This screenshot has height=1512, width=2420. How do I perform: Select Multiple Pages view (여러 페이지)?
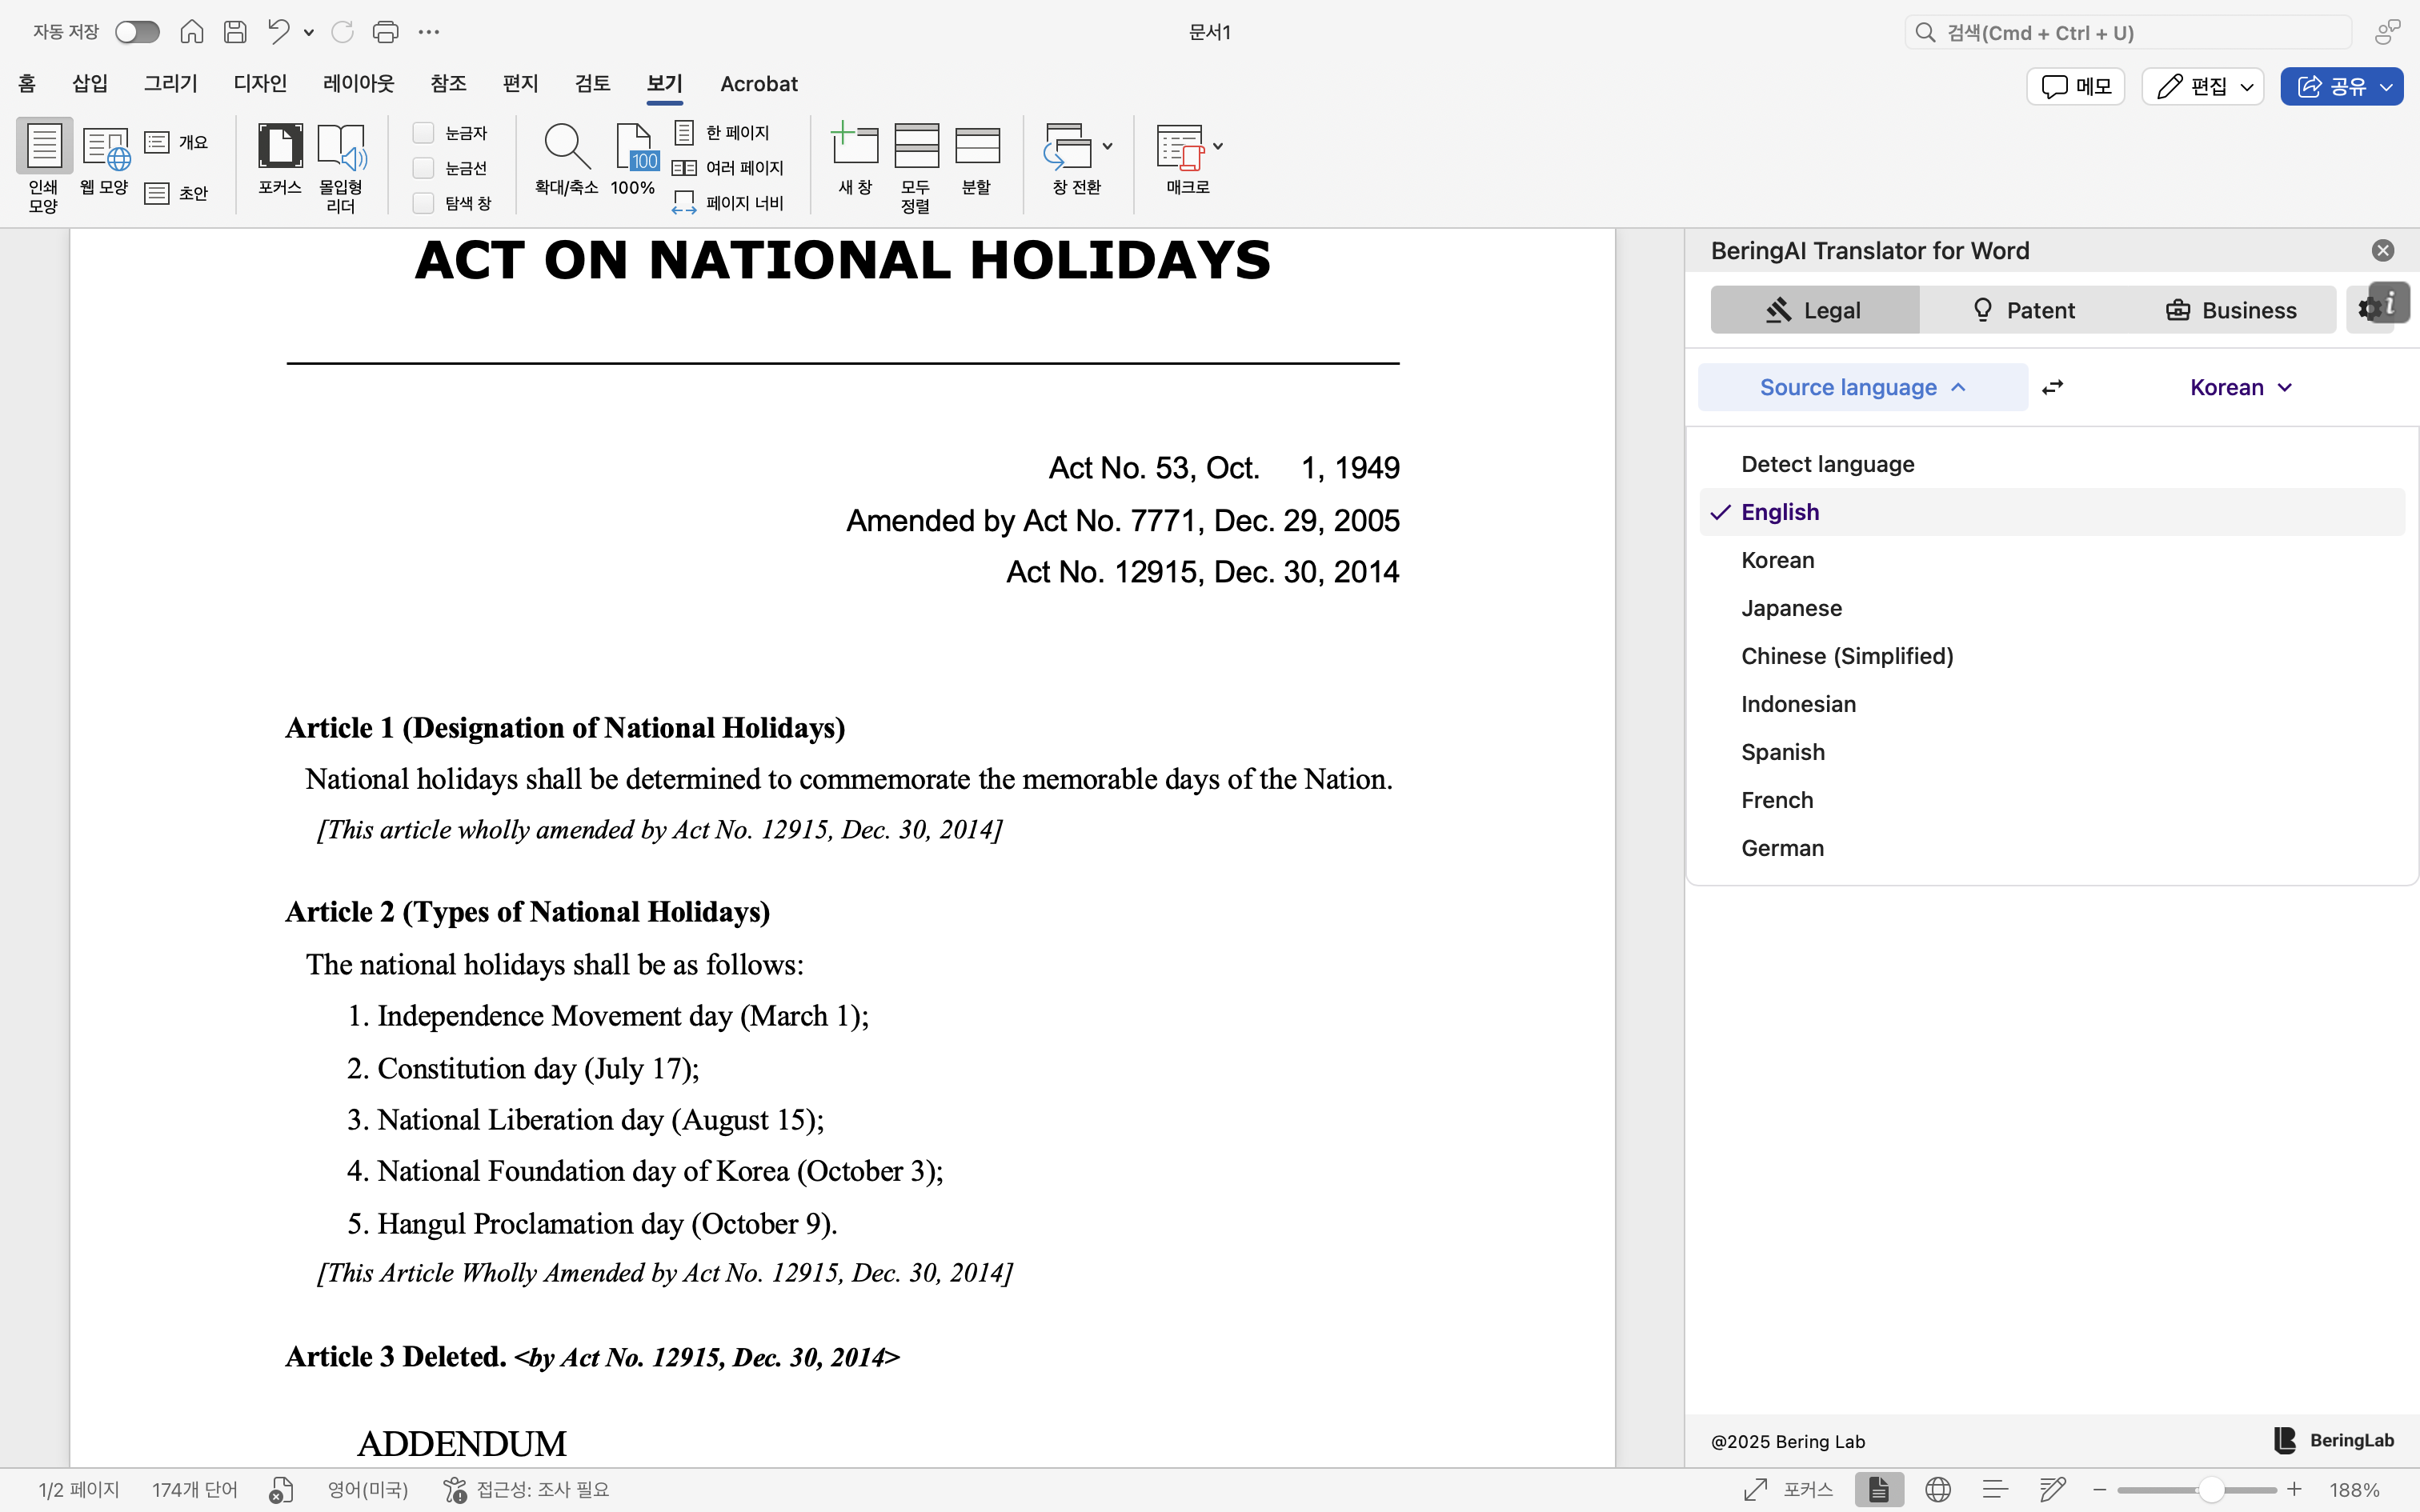(728, 167)
